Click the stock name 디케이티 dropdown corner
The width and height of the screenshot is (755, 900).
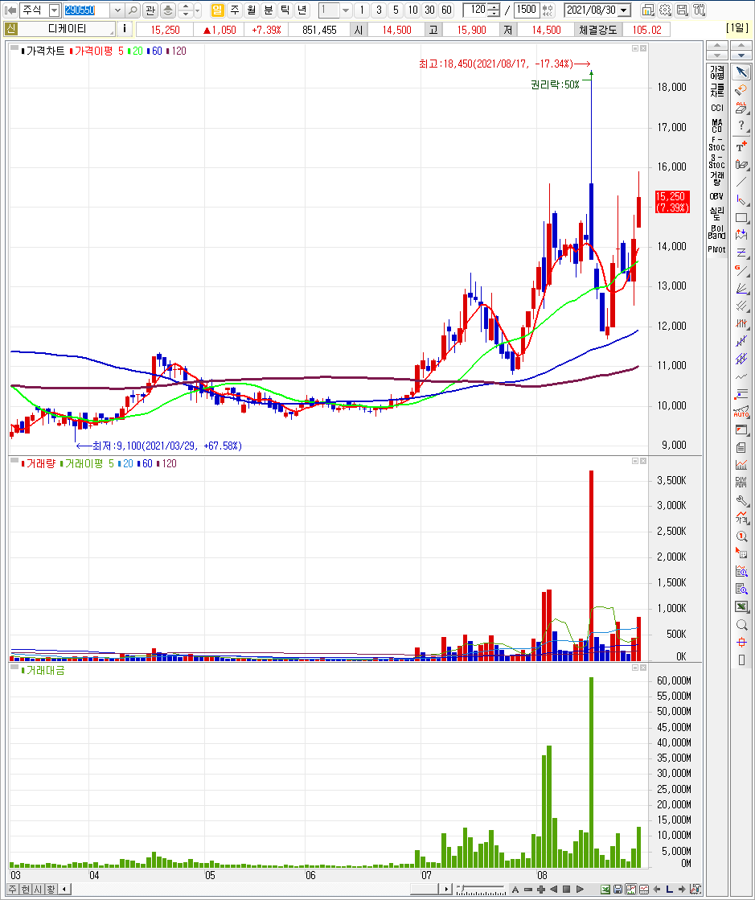coord(112,32)
